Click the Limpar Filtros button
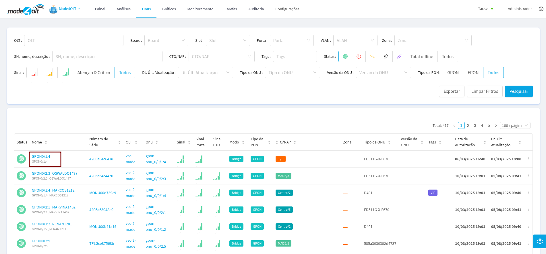This screenshot has width=546, height=254. (x=484, y=91)
